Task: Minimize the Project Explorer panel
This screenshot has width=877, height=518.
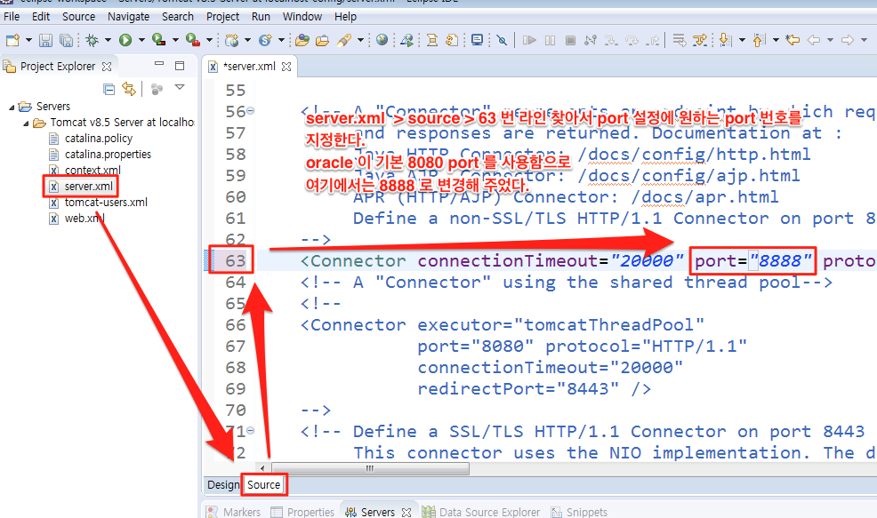Action: tap(159, 65)
